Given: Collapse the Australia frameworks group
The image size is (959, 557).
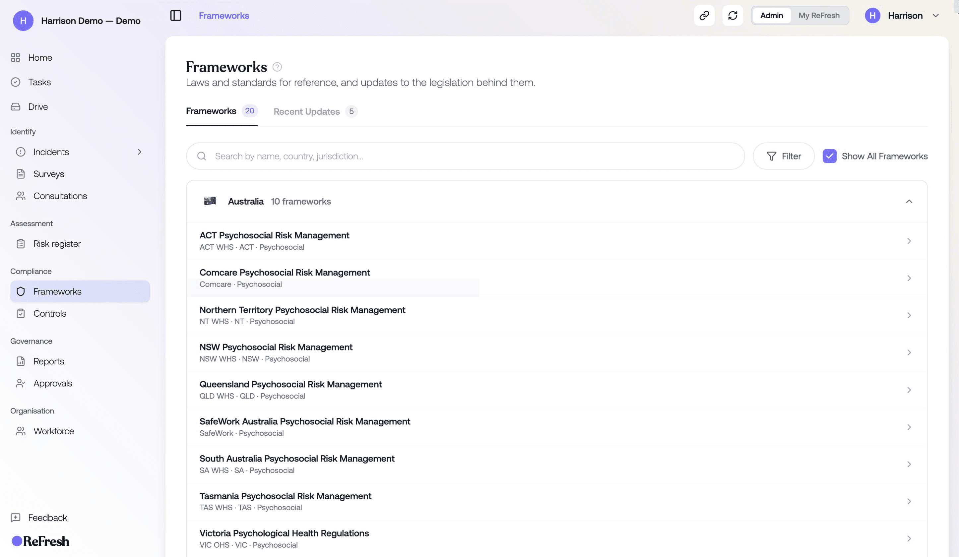Looking at the screenshot, I should [909, 201].
